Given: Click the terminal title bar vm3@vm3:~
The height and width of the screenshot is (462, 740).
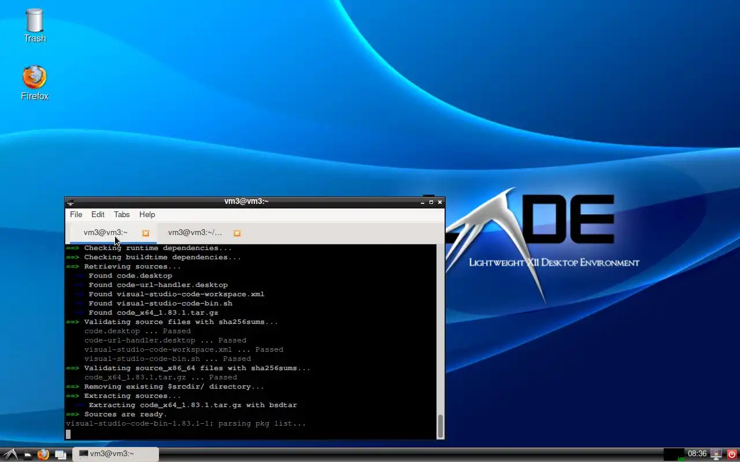Looking at the screenshot, I should [x=246, y=202].
